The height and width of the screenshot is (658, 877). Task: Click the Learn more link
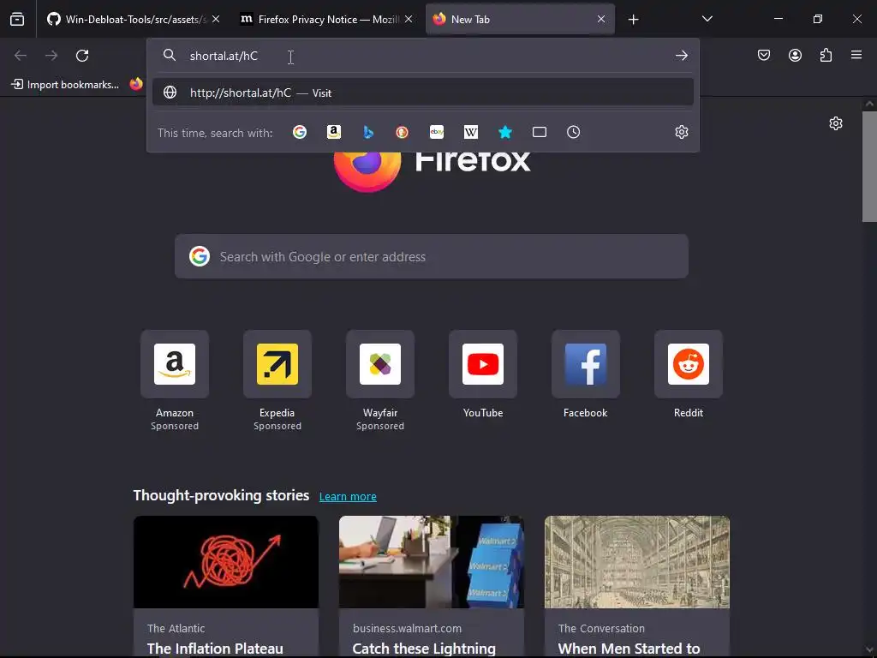pos(348,496)
